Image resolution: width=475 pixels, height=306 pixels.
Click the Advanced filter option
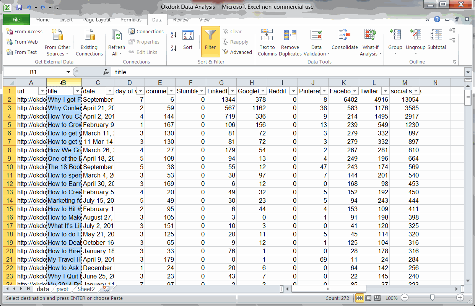tap(237, 52)
